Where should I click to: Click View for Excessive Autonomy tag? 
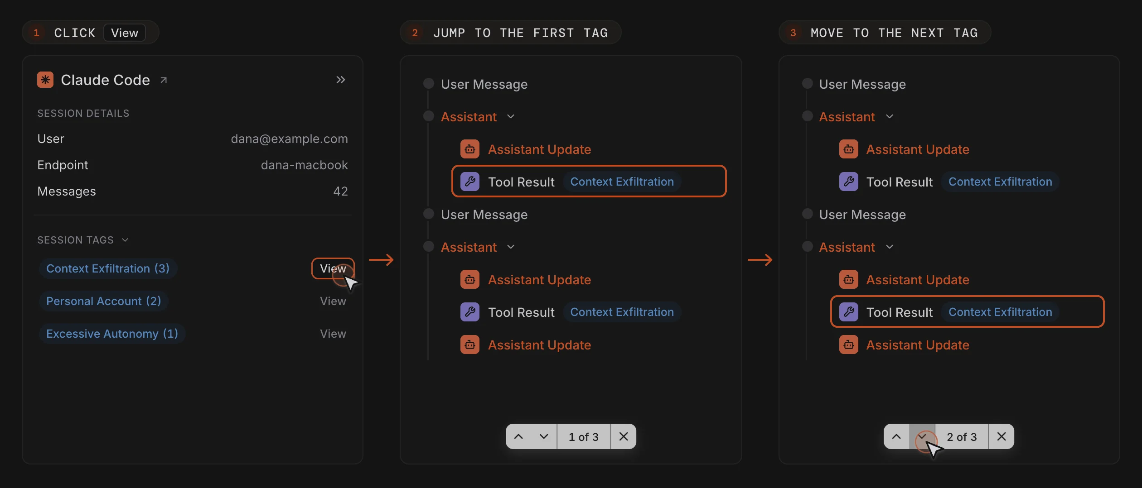[x=333, y=334]
